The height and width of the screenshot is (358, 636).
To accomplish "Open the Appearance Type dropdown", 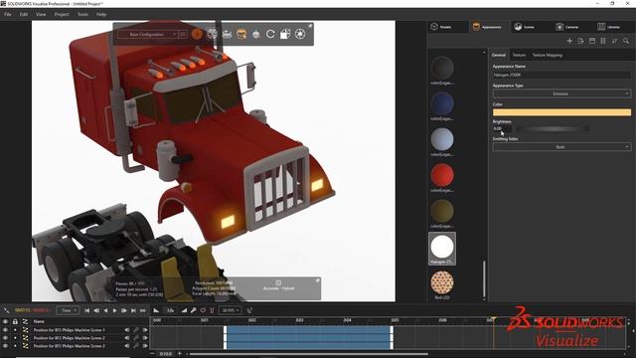I will 561,93.
